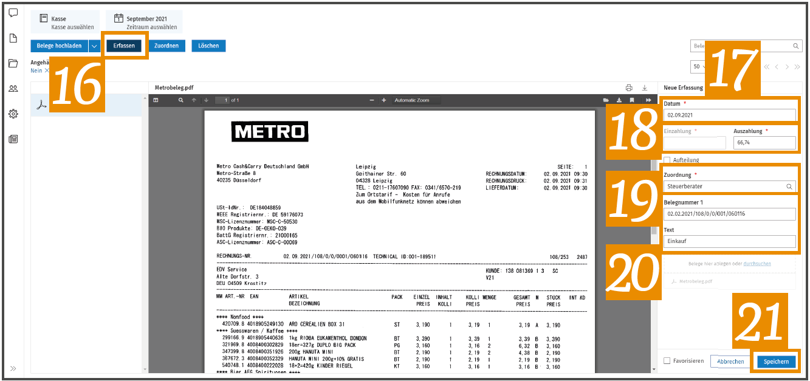The image size is (810, 381).
Task: Save the entry with Speichern
Action: click(776, 362)
